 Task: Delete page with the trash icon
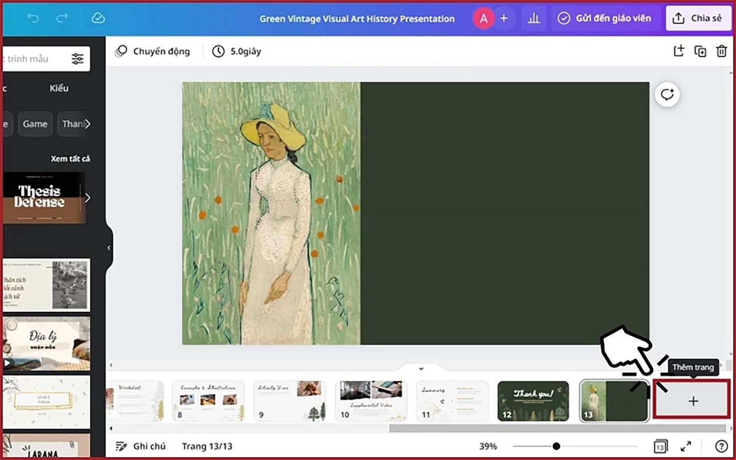[721, 51]
